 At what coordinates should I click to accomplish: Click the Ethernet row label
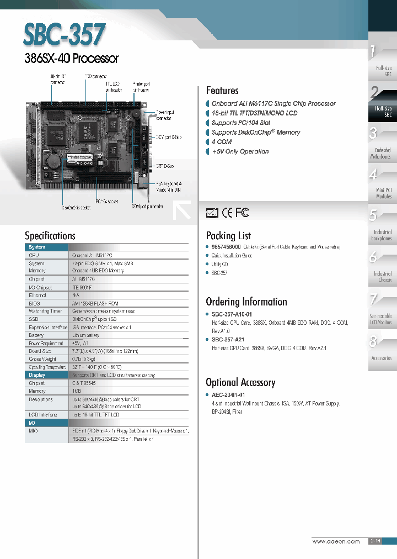[x=37, y=295]
